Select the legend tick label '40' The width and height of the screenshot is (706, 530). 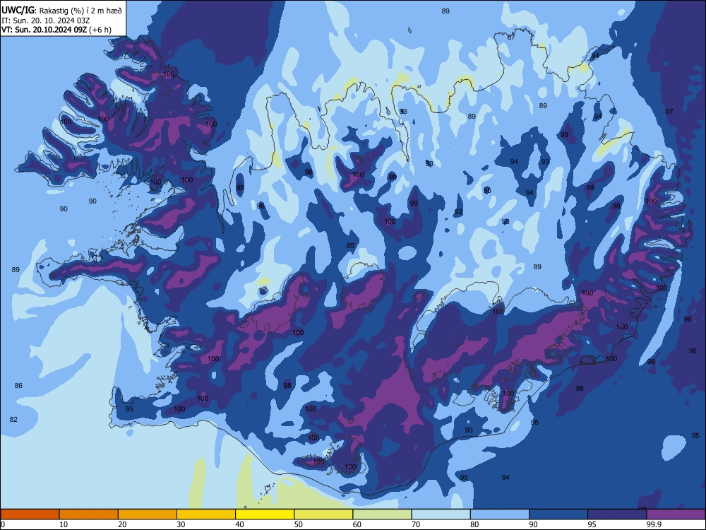(239, 524)
